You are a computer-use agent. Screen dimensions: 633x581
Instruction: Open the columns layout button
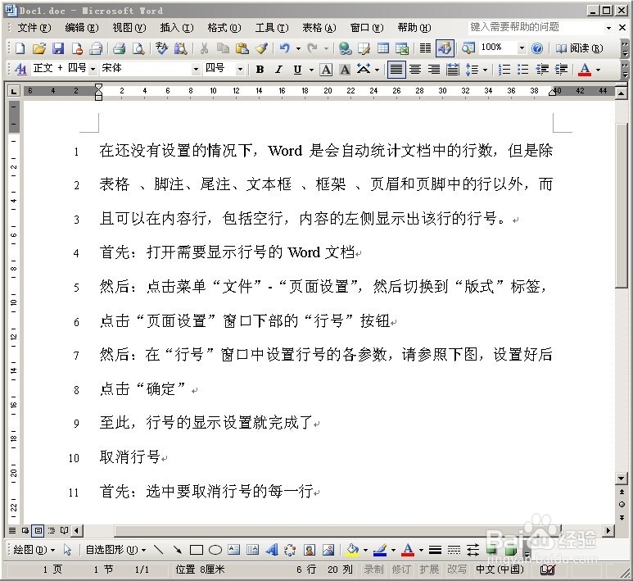click(425, 48)
